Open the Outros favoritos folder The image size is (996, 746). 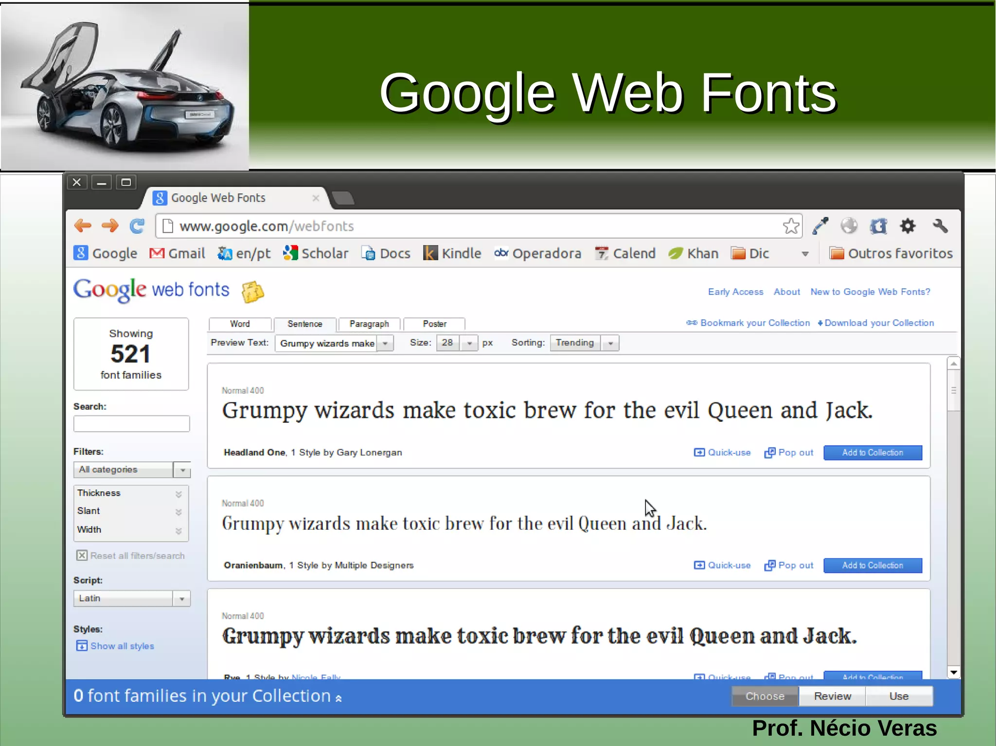click(890, 253)
